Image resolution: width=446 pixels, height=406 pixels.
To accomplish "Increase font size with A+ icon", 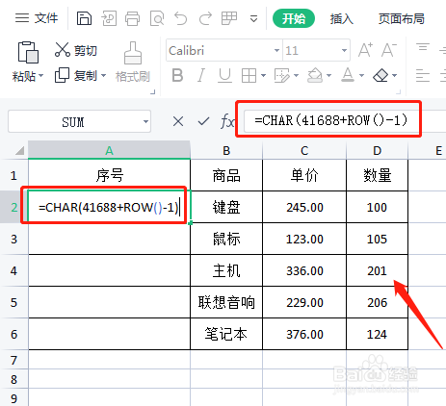I will 365,50.
